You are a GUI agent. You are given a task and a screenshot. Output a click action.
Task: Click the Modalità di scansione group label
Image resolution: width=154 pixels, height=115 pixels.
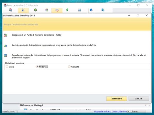pos(15,63)
